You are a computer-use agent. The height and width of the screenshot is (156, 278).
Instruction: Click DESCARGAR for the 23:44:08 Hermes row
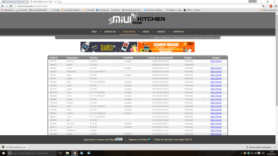[x=216, y=103]
